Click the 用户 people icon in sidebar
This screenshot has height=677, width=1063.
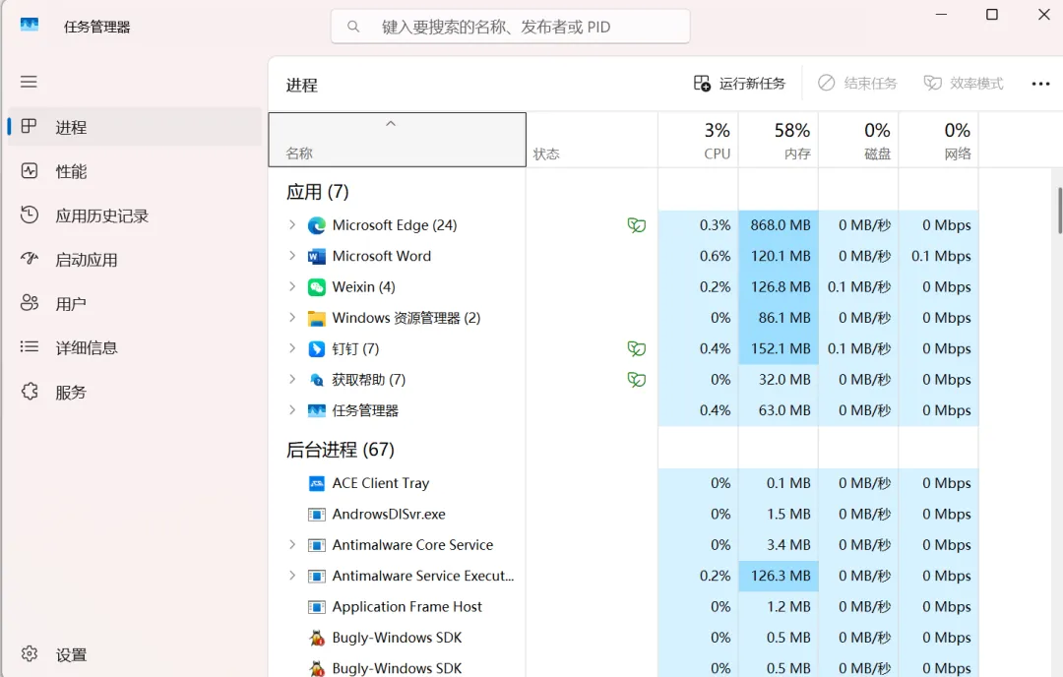click(30, 303)
